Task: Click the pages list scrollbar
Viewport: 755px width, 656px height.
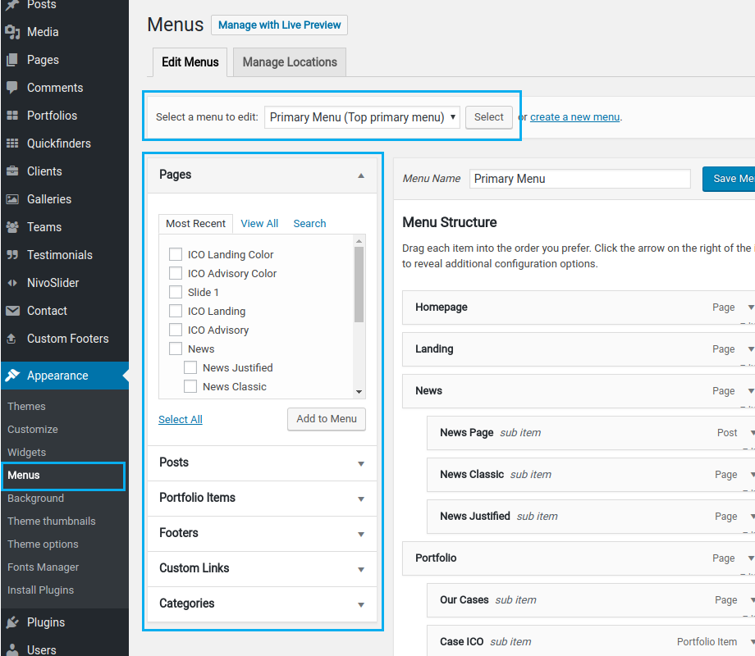Action: pos(359,285)
